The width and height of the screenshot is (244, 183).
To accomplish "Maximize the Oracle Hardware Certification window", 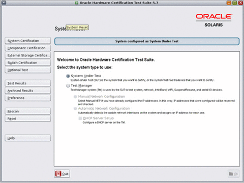I will (235, 3).
